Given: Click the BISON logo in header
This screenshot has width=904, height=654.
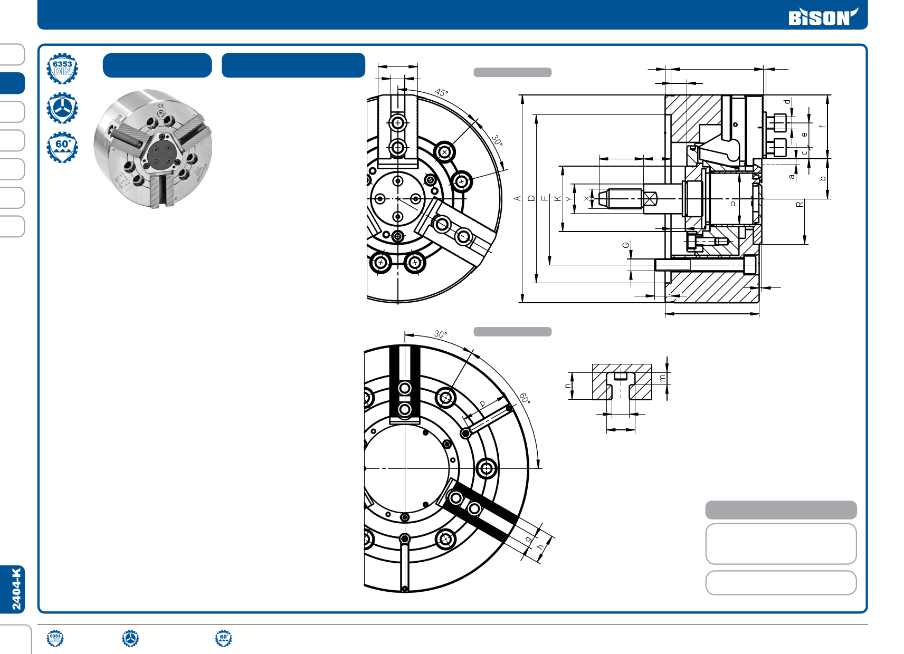Looking at the screenshot, I should [822, 17].
